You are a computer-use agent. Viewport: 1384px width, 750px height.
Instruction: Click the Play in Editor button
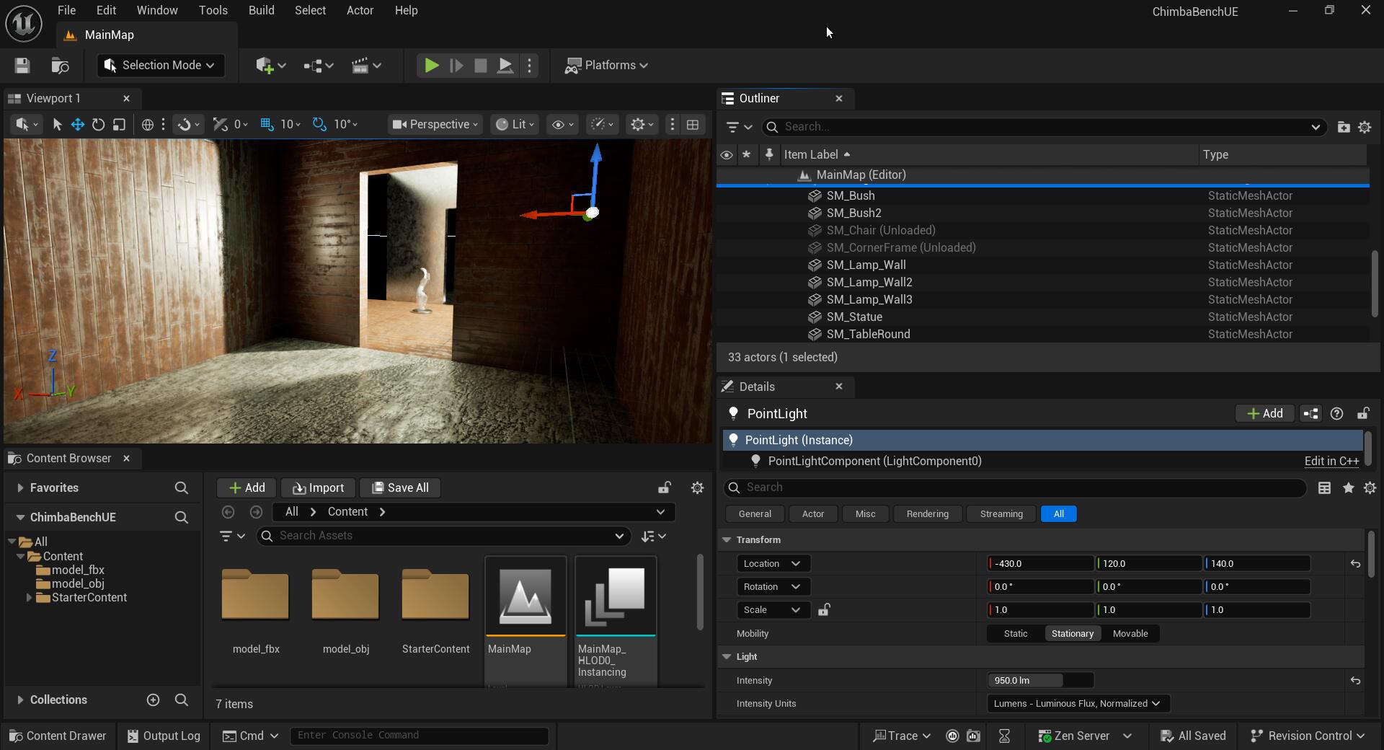[x=431, y=66]
